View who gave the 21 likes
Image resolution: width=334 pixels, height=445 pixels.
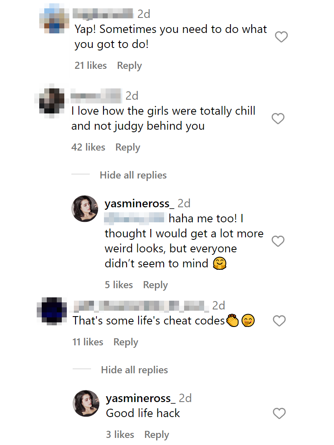click(91, 65)
